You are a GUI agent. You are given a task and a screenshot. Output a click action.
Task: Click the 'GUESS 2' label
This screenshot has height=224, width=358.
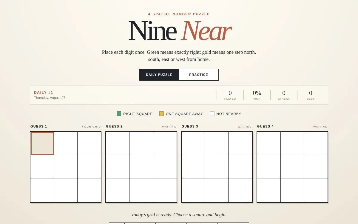[114, 126]
